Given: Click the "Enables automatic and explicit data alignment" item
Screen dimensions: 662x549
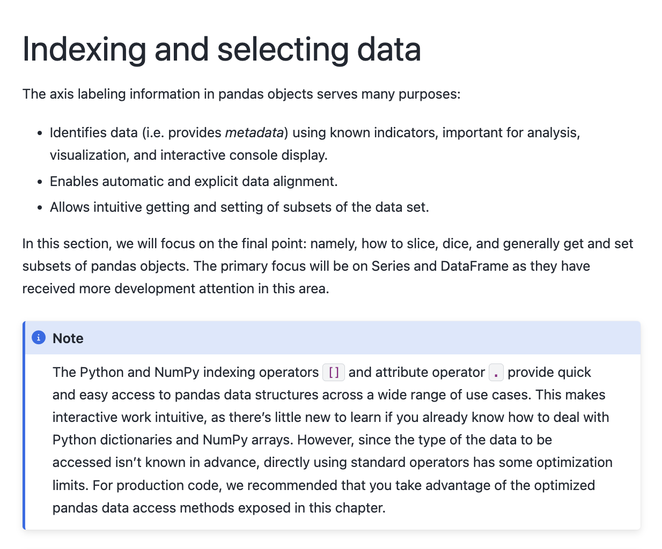Looking at the screenshot, I should pyautogui.click(x=194, y=181).
